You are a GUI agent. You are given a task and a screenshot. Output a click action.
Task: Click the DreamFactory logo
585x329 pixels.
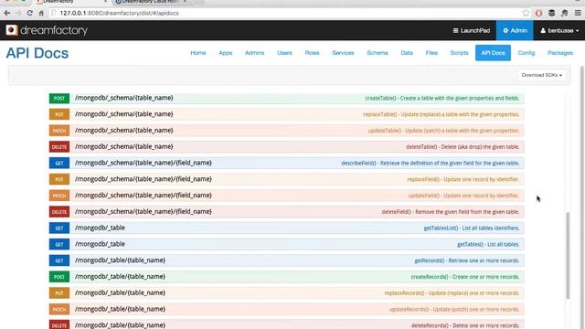pyautogui.click(x=47, y=30)
